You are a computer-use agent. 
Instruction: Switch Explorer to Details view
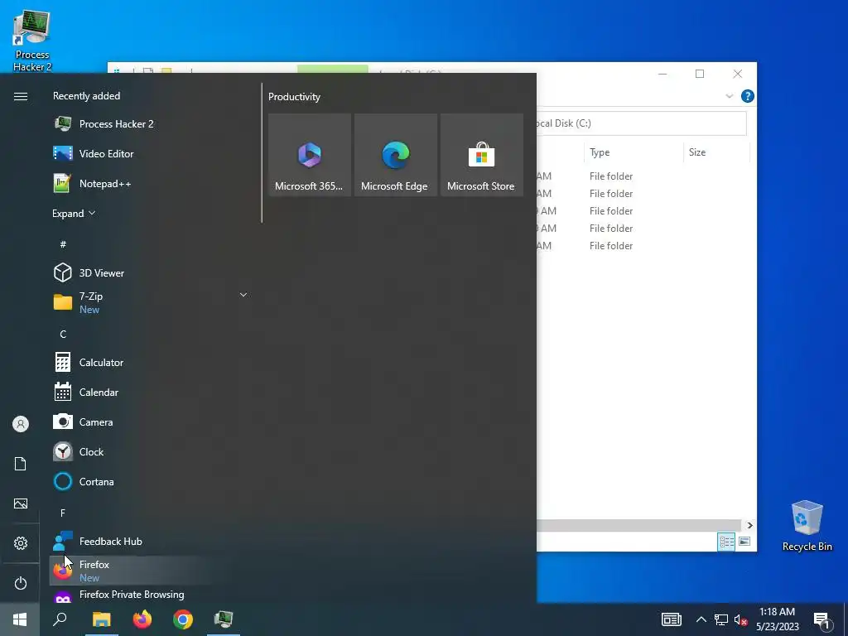point(726,542)
